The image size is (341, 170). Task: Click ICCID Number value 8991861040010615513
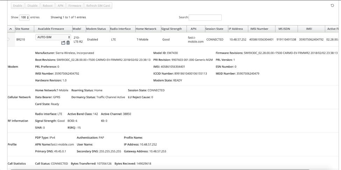191,74
